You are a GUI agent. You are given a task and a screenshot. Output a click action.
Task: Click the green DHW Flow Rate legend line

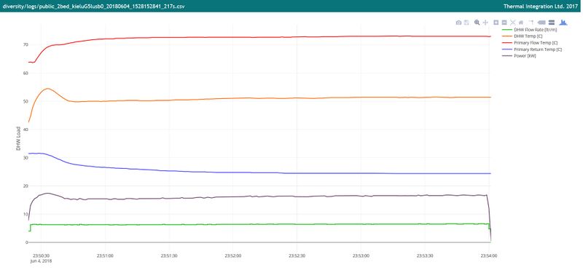pos(507,29)
